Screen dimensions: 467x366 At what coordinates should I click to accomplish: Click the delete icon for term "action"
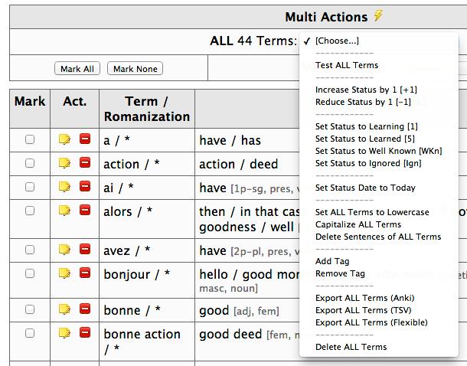click(x=85, y=163)
